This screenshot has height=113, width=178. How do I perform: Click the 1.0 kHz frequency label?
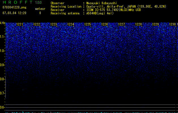click(x=2, y=51)
